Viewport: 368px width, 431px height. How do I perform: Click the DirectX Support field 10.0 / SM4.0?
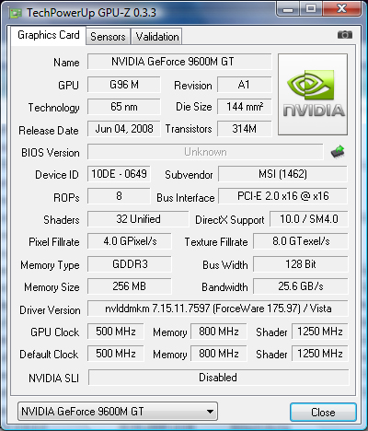click(x=309, y=219)
